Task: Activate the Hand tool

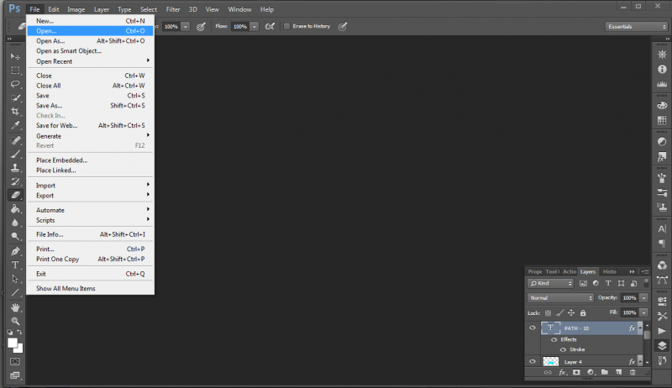Action: pos(15,307)
